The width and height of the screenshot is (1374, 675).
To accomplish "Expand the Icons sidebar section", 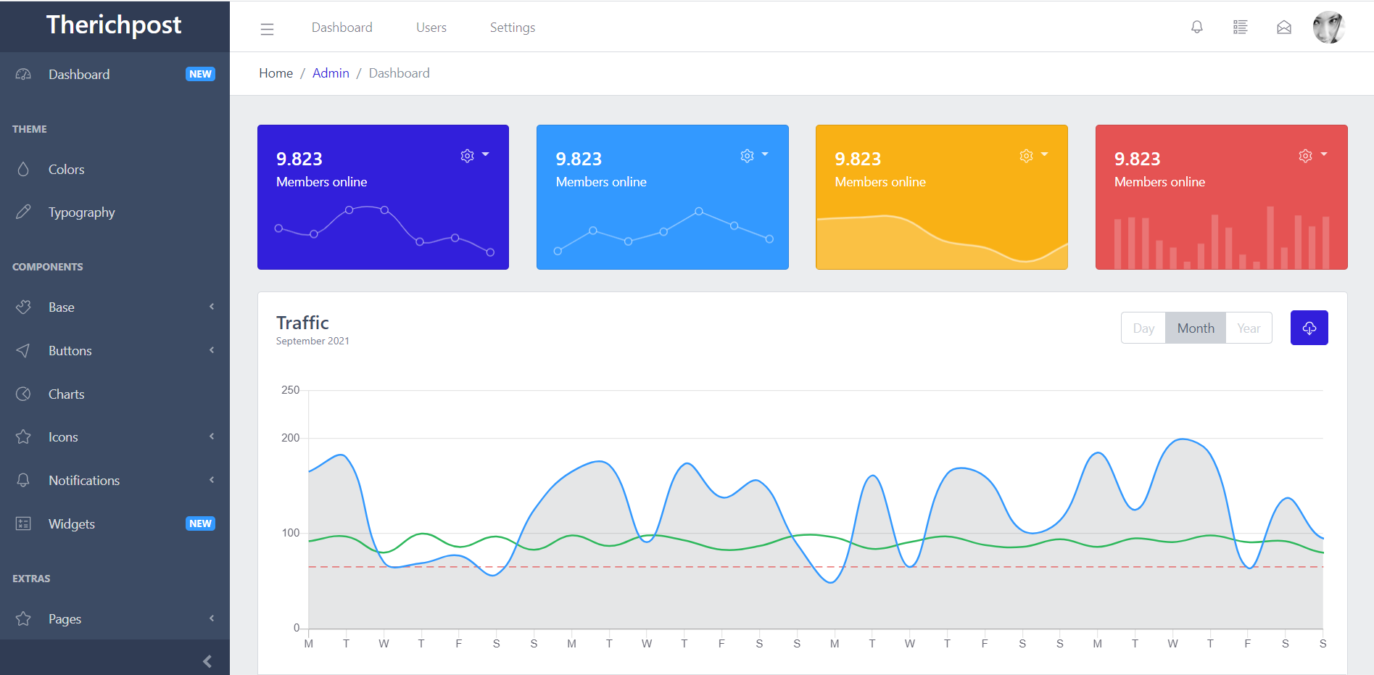I will (62, 436).
